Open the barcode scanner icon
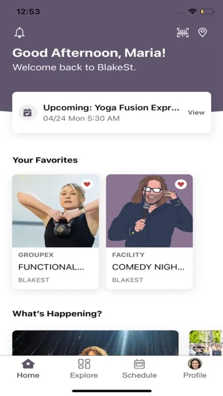 click(x=183, y=33)
